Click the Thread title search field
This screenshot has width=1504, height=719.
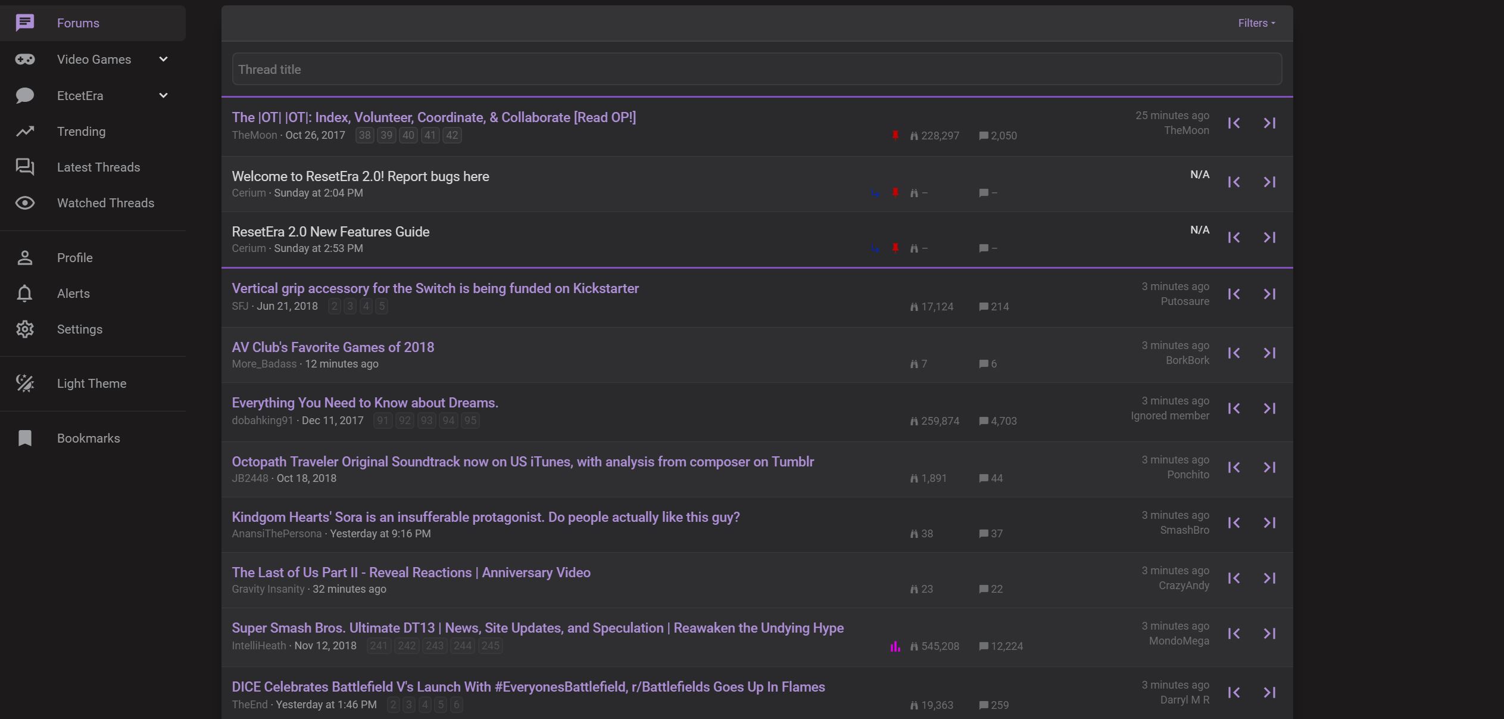(756, 69)
